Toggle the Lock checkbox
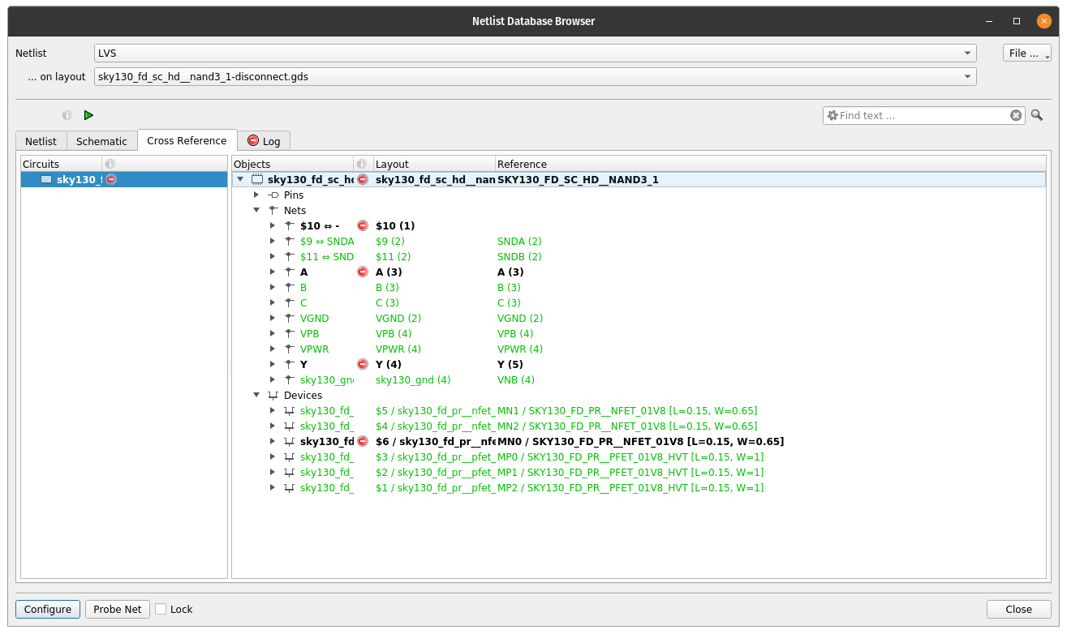 coord(161,609)
